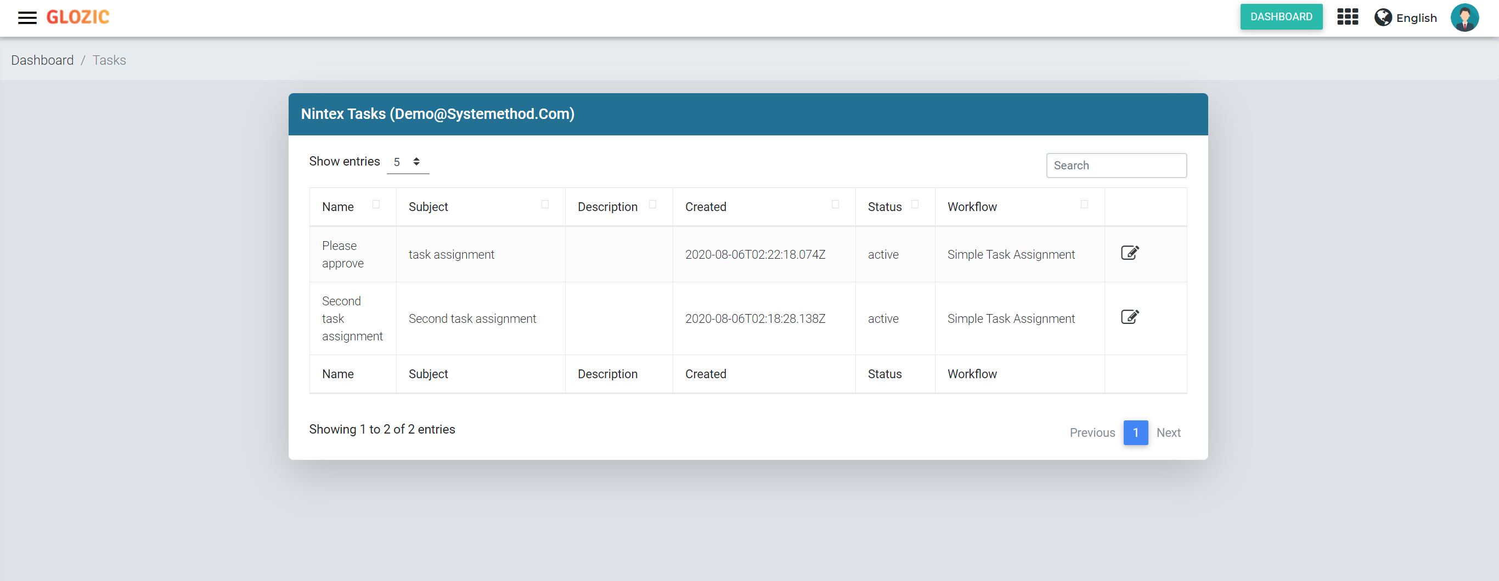Open the apps grid icon
Image resolution: width=1499 pixels, height=581 pixels.
tap(1348, 17)
